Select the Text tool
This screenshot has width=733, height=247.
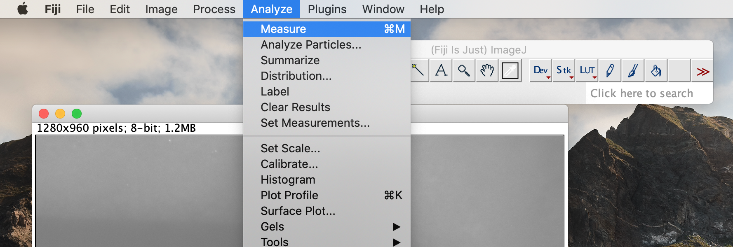[441, 70]
